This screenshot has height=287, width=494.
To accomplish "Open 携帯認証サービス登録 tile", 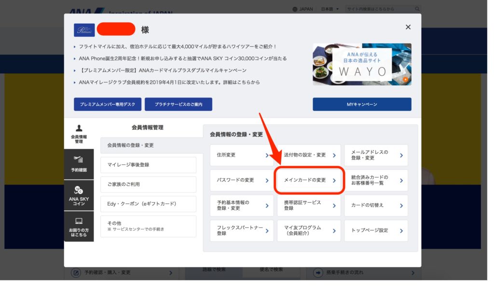I will coord(309,205).
